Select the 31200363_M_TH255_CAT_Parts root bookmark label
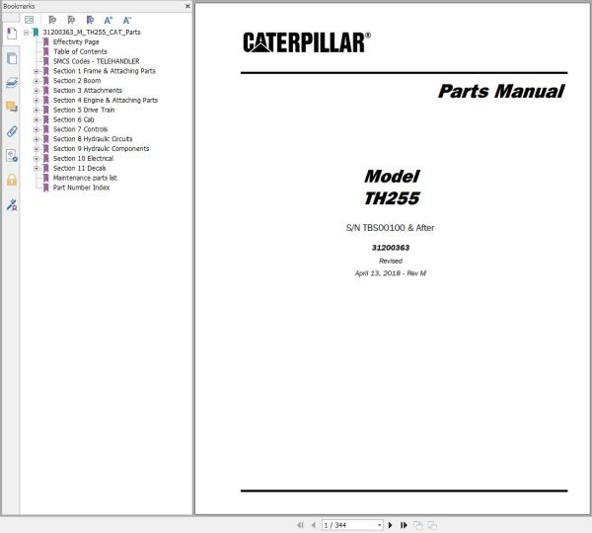Screen dimensions: 592x533 [92, 33]
